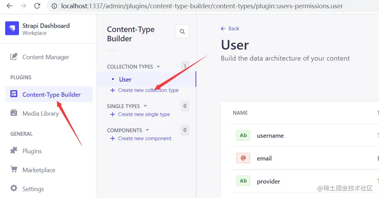Collapse the Single Types section arrow
379x198 pixels.
click(145, 106)
